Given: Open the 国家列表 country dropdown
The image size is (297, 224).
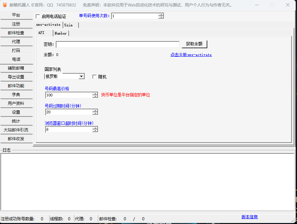Looking at the screenshot, I should (81, 76).
